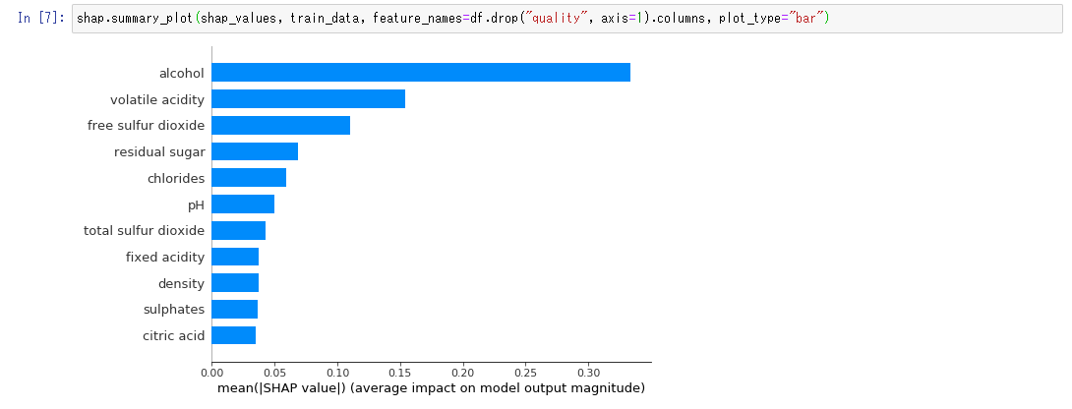Click the 0.30 x-axis tick label
The height and width of the screenshot is (409, 1072).
point(588,374)
